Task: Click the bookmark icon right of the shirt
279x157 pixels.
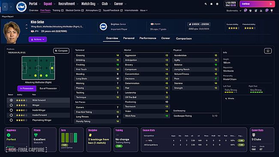Action: (x=256, y=11)
